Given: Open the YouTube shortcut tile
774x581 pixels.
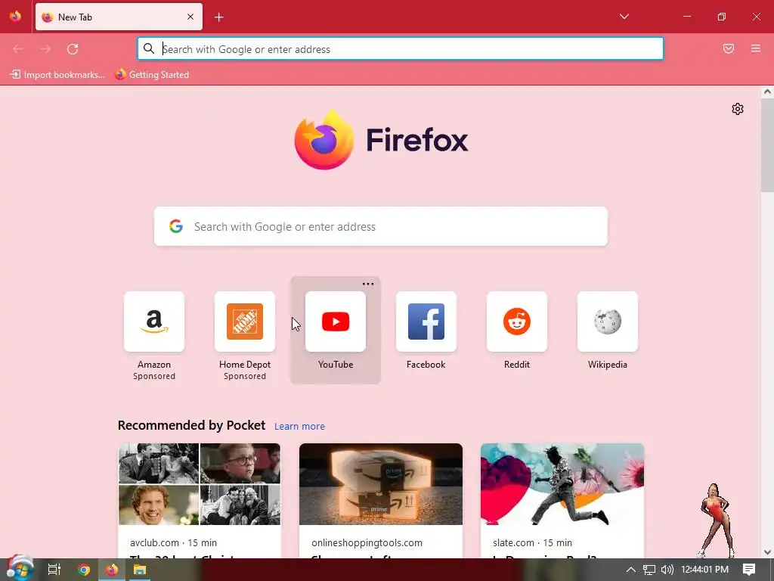Looking at the screenshot, I should point(336,322).
